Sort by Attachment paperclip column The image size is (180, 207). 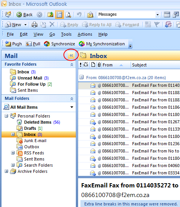pos(99,65)
